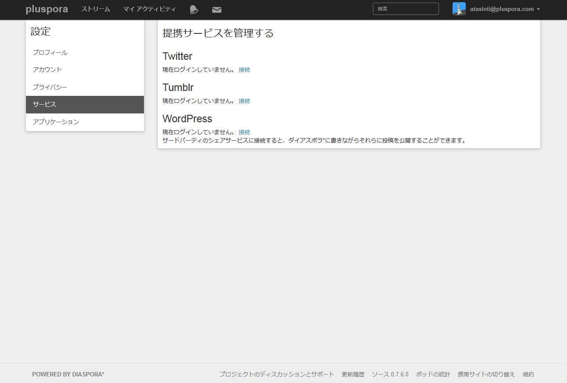Open 規約 footer link
Image resolution: width=567 pixels, height=383 pixels.
(x=528, y=375)
